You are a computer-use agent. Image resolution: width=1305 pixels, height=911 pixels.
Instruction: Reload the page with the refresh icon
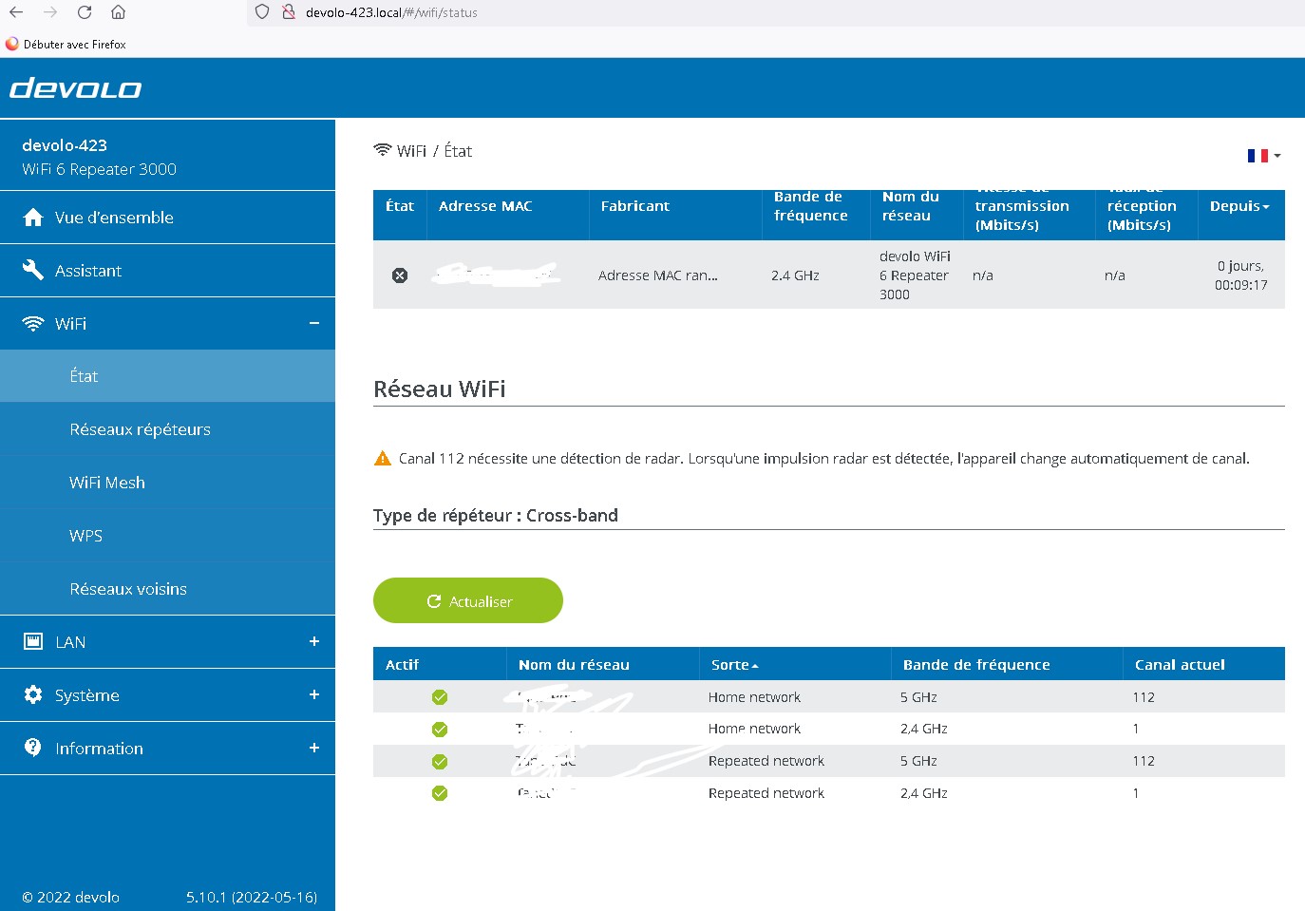(x=85, y=12)
